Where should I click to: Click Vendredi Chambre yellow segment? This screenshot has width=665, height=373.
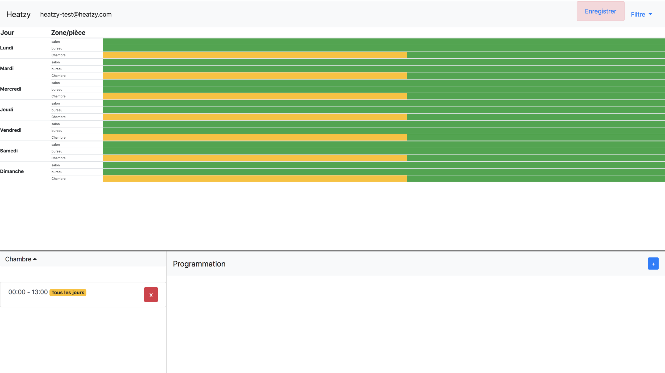pyautogui.click(x=255, y=137)
